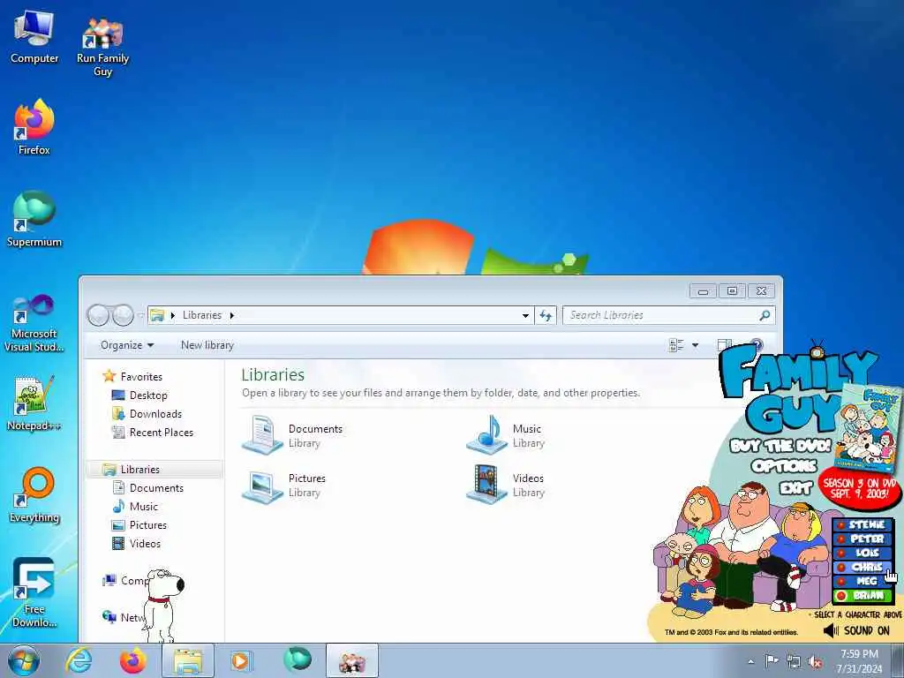Viewport: 904px width, 678px height.
Task: Open the Computer desktop icon
Action: [34, 37]
